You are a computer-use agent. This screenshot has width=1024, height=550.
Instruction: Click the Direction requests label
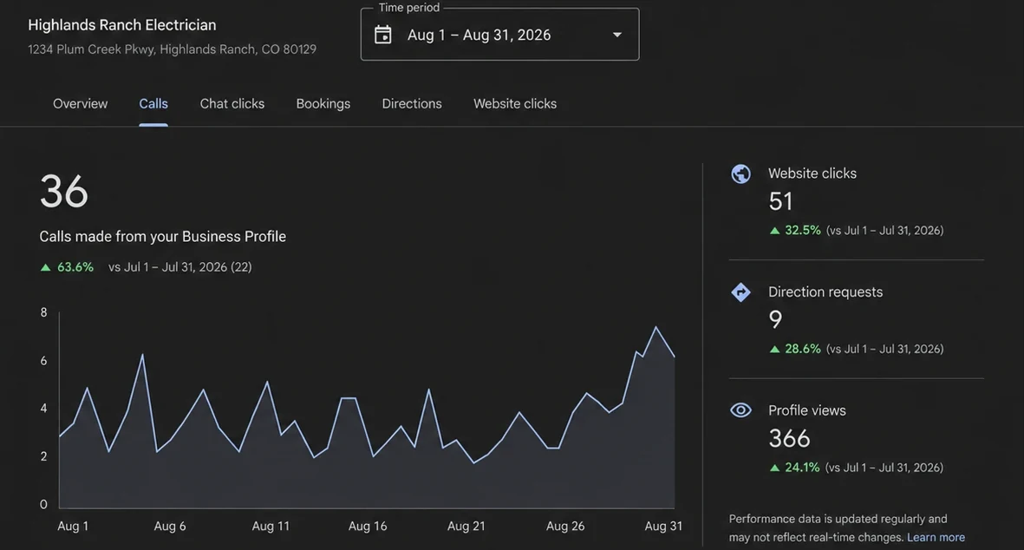825,292
